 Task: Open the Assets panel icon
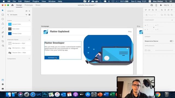point(3,80)
